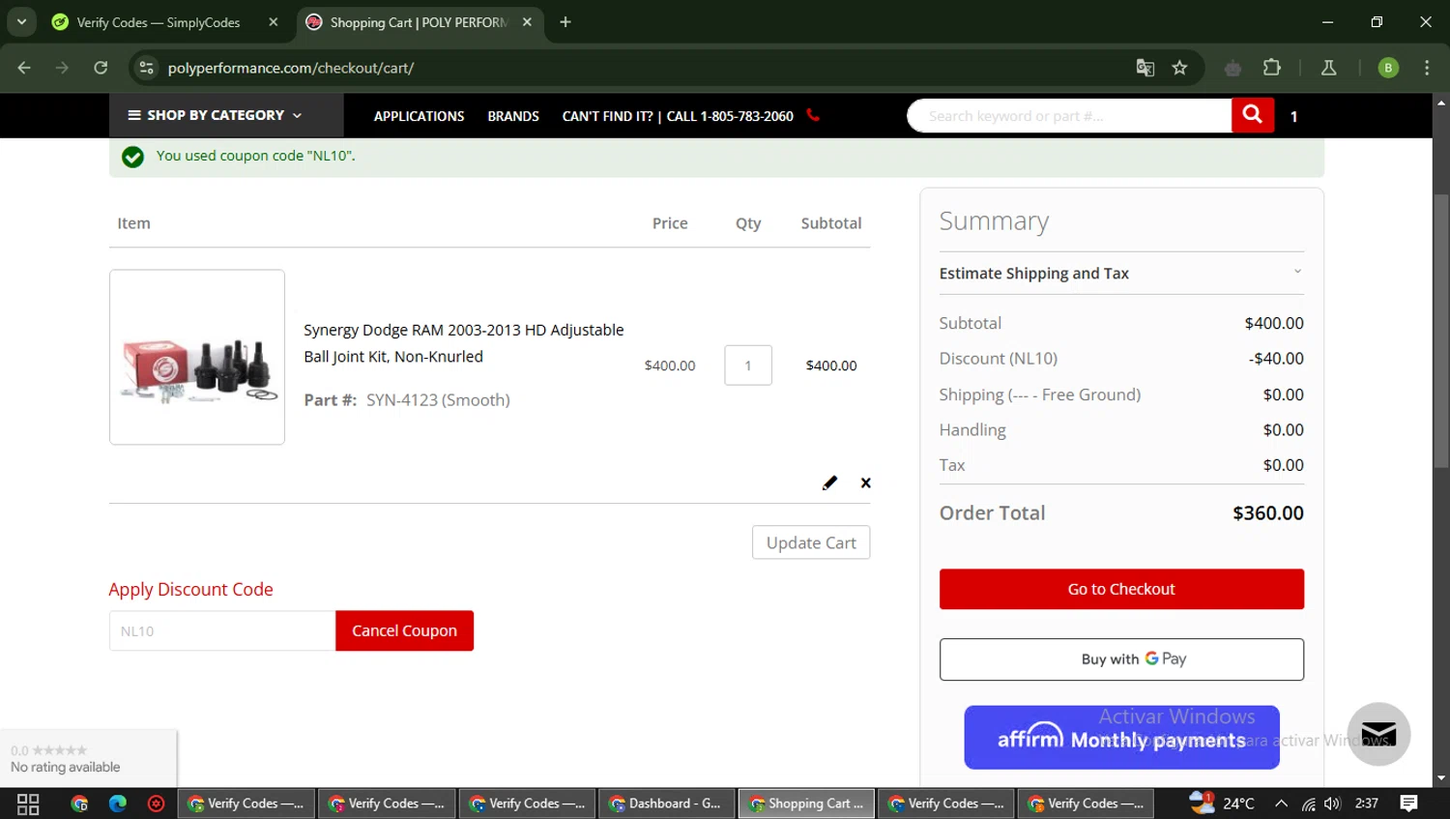Focus the discount code field NL10
Viewport: 1450px width, 819px height.
222,630
